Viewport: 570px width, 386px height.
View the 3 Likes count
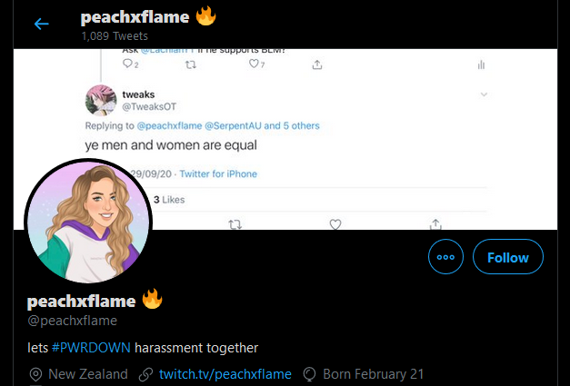(168, 199)
